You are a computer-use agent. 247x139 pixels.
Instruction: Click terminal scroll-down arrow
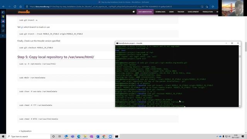pyautogui.click(x=240, y=106)
